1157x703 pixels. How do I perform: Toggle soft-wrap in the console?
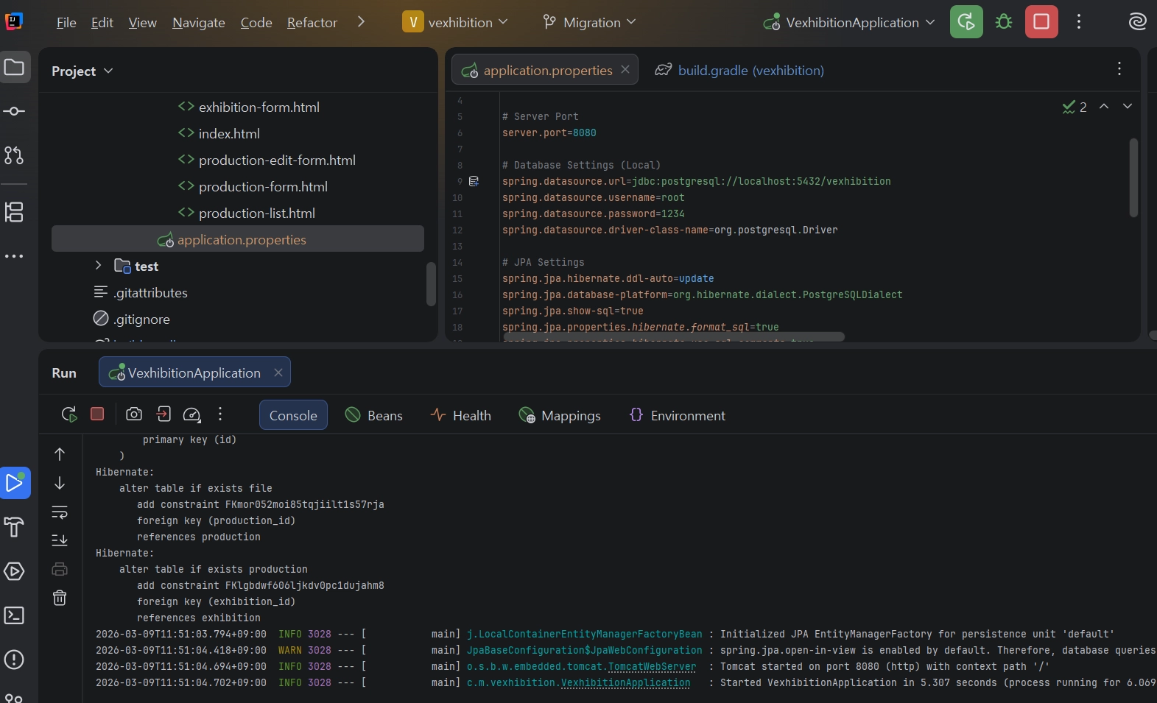pyautogui.click(x=60, y=512)
